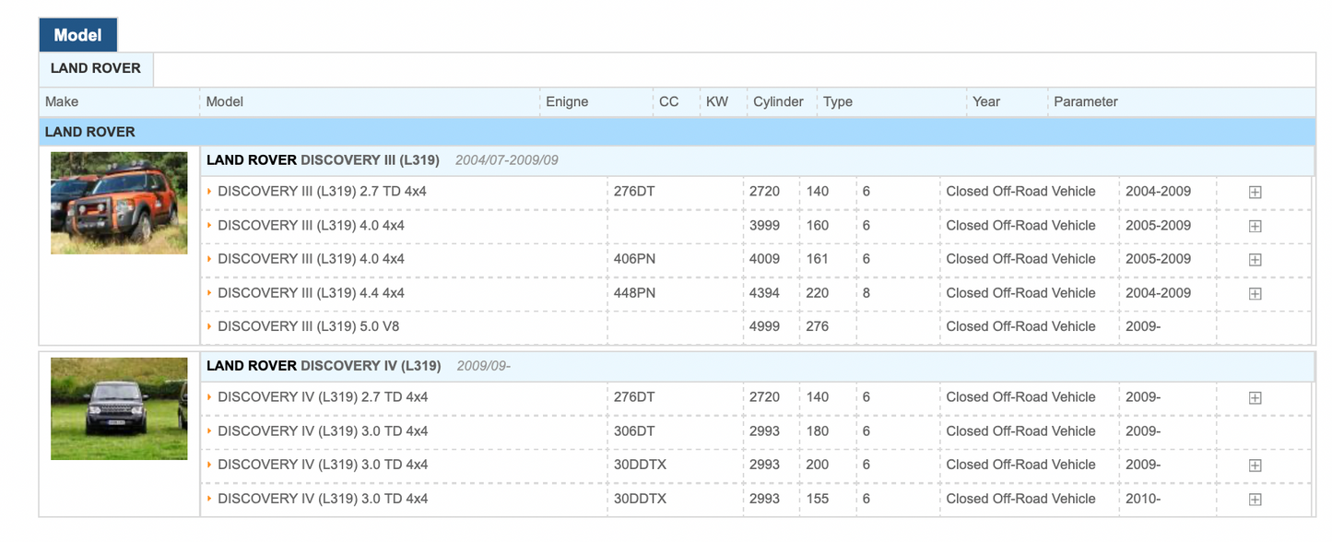
Task: Open DISCOVERY III (L319) 2.7 TD 4x4 model
Action: (322, 191)
